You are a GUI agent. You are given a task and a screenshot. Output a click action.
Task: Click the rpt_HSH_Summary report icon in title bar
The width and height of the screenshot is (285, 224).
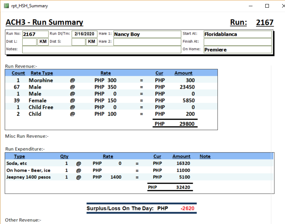click(6, 6)
